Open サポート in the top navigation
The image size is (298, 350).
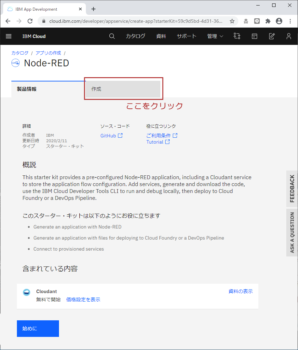[x=187, y=36]
